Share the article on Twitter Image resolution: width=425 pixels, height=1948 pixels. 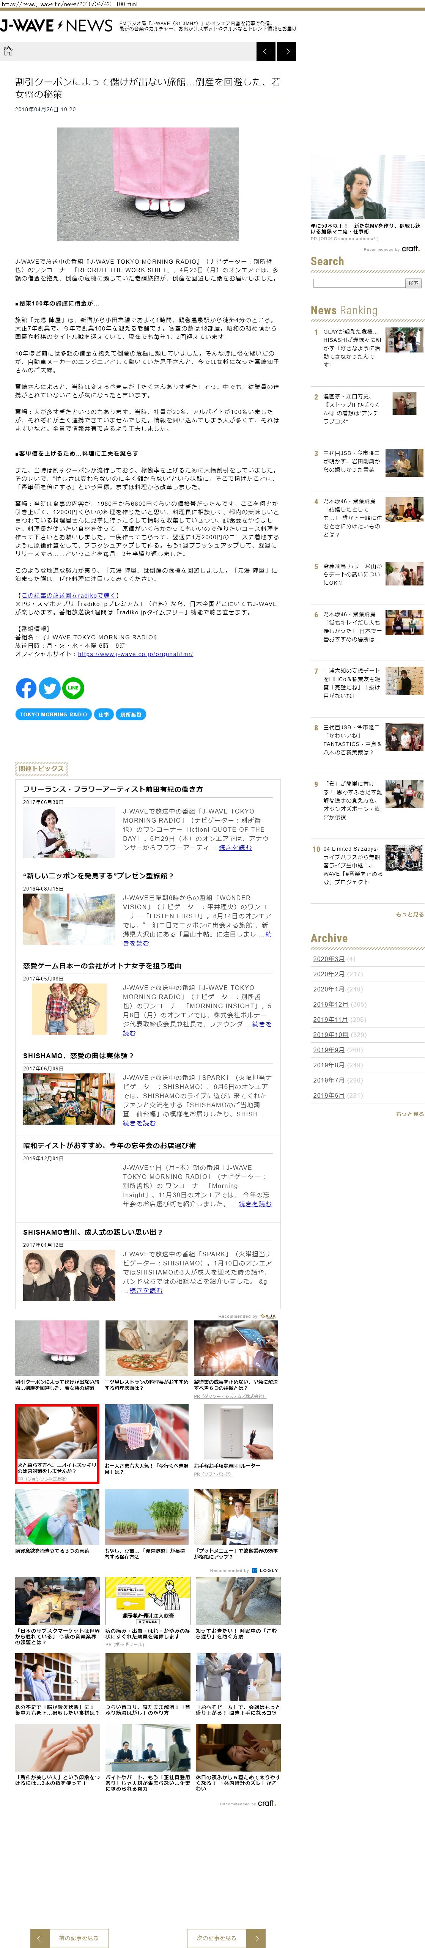pos(49,688)
